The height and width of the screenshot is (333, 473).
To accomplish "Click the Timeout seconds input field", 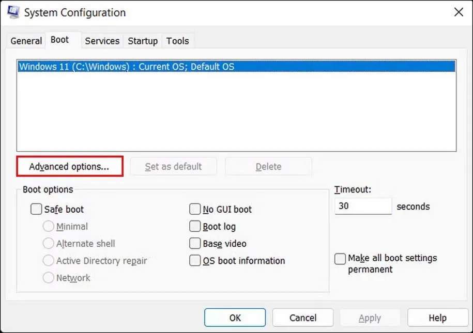I will point(363,207).
